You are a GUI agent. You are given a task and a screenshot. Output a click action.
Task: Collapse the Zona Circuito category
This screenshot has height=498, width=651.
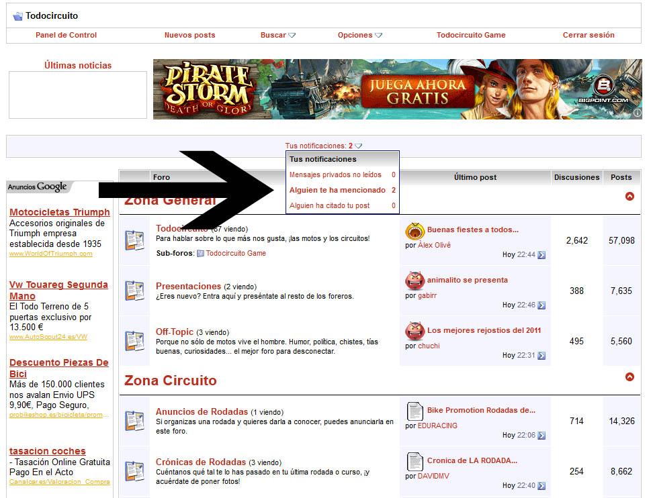(x=630, y=377)
